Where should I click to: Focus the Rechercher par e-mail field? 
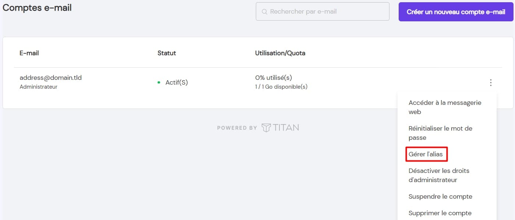click(x=322, y=11)
